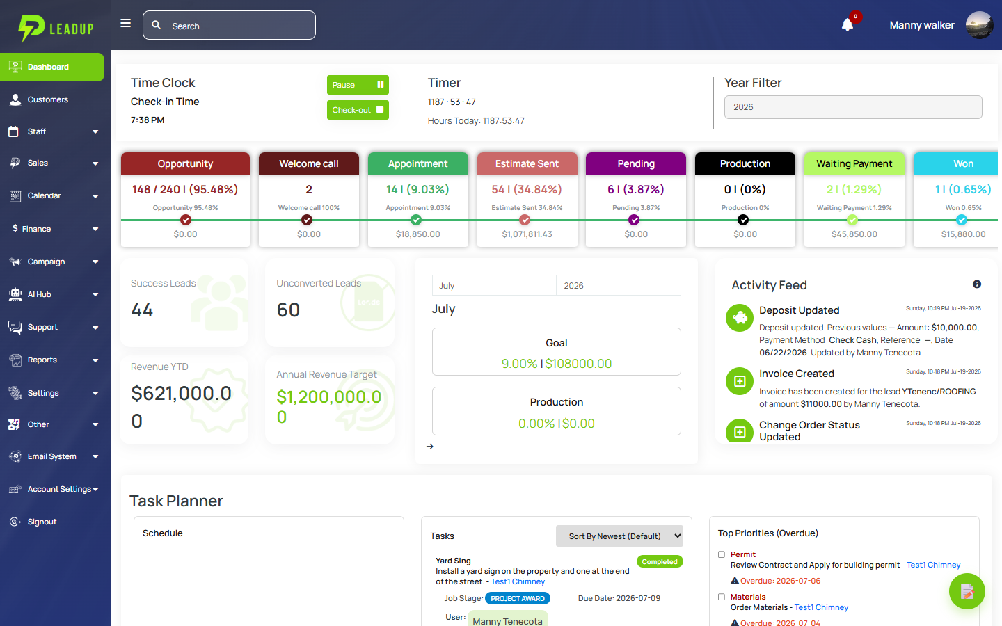Open Test1 Chimney link in Permit task
This screenshot has height=626, width=1002.
click(x=933, y=565)
